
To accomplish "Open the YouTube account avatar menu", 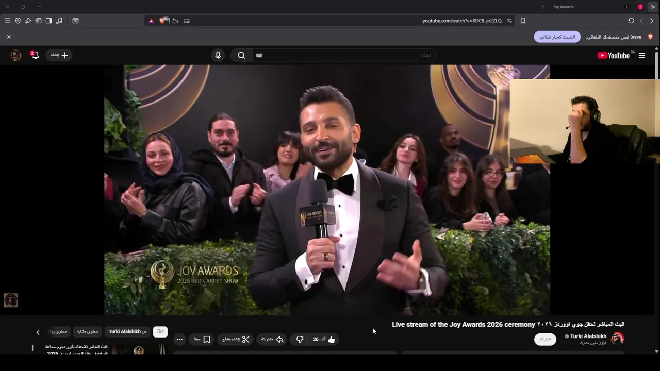I will tap(16, 55).
